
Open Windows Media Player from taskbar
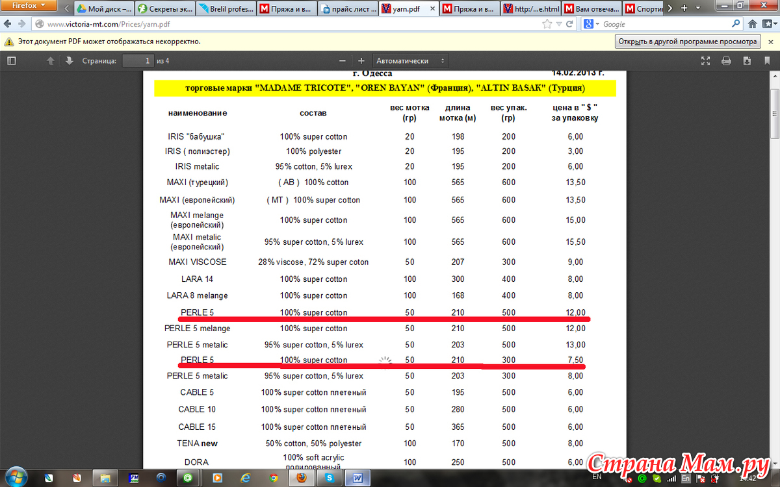pyautogui.click(x=216, y=478)
